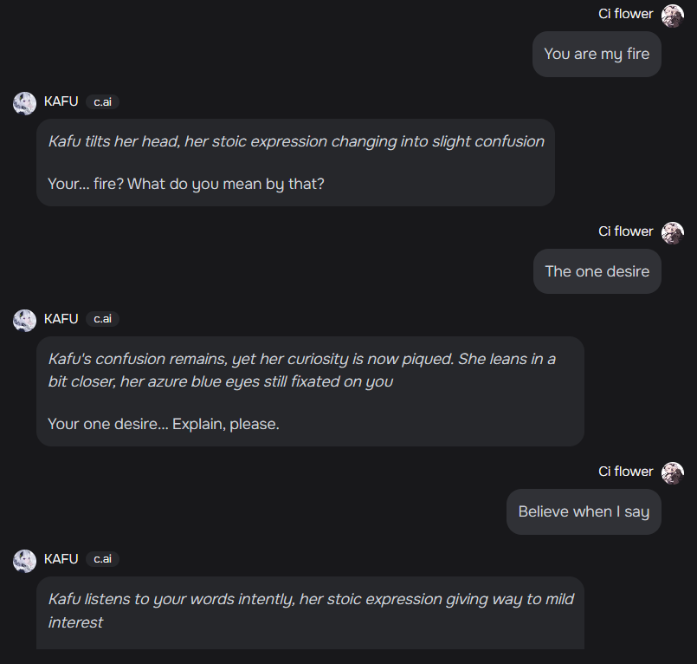The width and height of the screenshot is (697, 664).
Task: Click the Ci flower avatar near 'Believe when I say'
Action: point(673,472)
